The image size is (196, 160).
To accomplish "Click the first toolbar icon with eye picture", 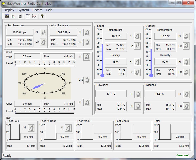I will pos(7,16).
